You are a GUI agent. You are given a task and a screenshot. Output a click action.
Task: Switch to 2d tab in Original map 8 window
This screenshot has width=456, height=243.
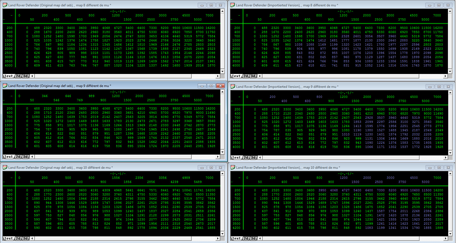pos(18,76)
